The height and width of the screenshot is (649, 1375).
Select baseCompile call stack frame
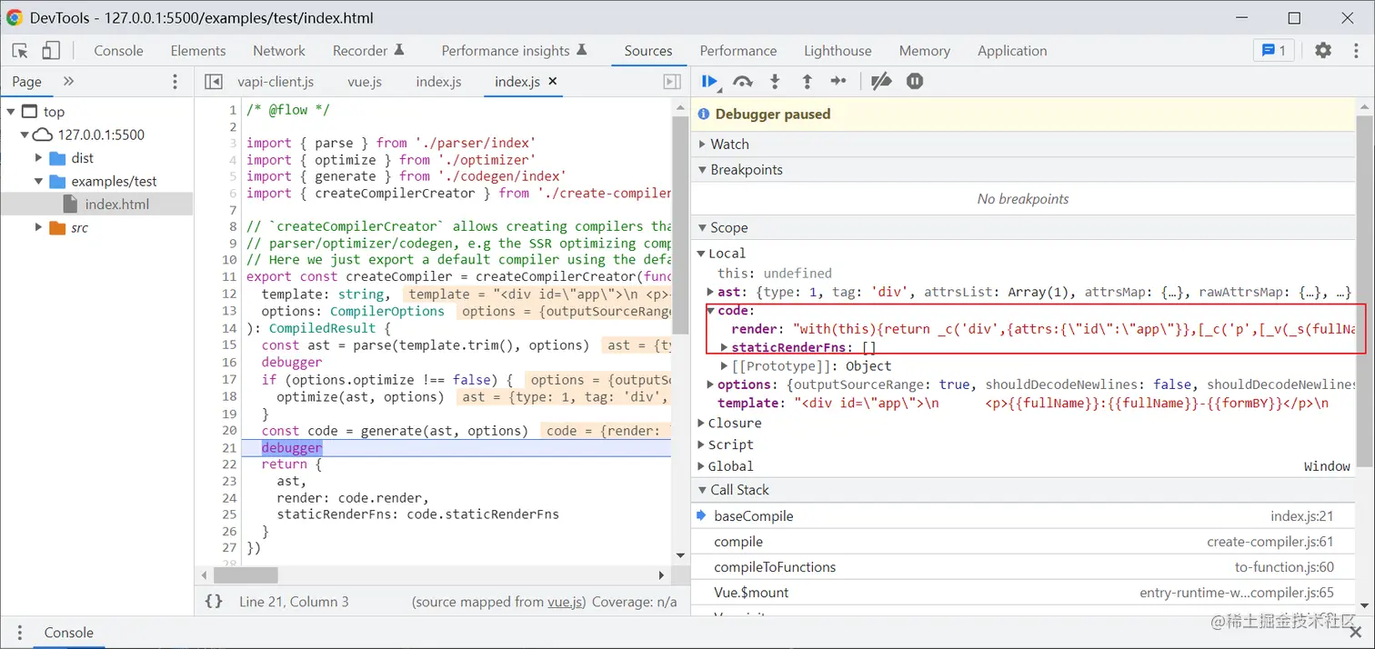click(1022, 516)
